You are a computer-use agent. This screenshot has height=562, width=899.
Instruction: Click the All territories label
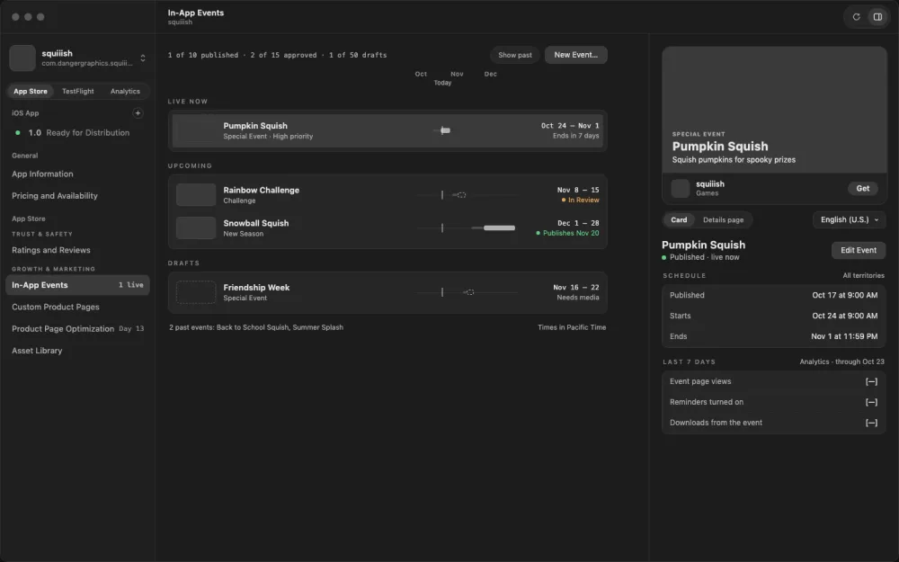tap(863, 276)
